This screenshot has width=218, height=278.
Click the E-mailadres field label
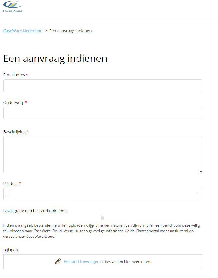[14, 75]
